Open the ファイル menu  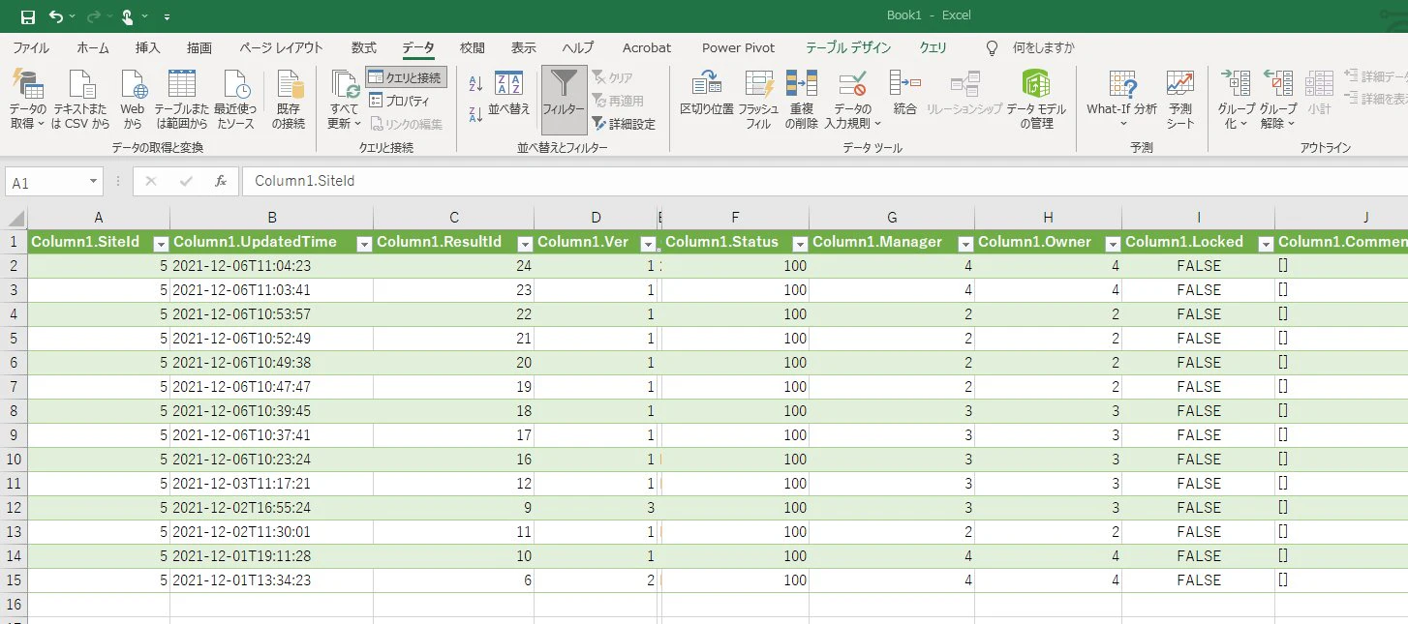tap(31, 47)
